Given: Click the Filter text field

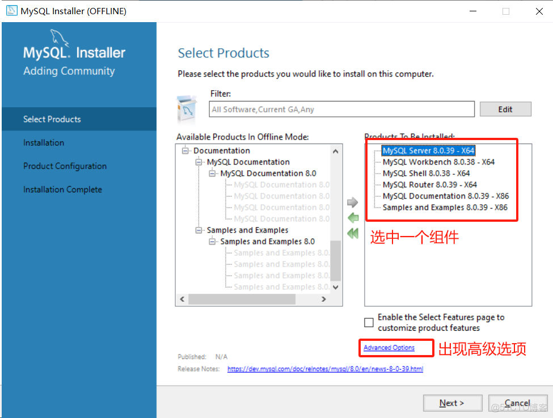Looking at the screenshot, I should pos(341,109).
